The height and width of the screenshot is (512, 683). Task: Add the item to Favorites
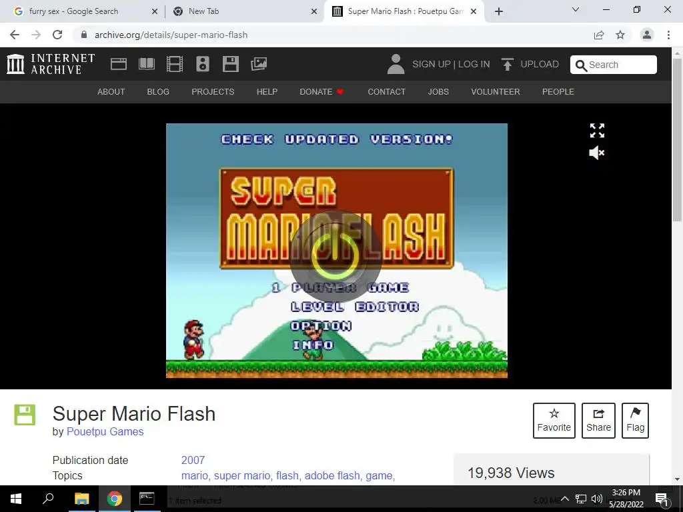tap(554, 421)
